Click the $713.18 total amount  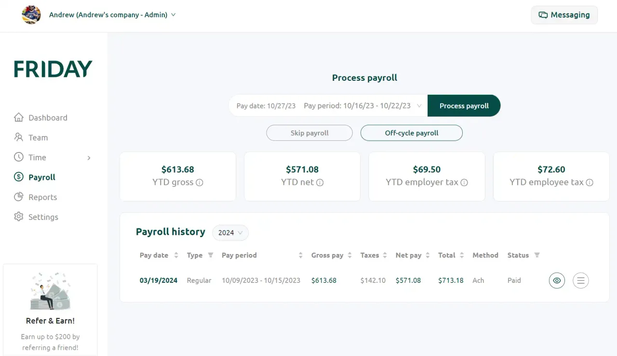tap(451, 280)
